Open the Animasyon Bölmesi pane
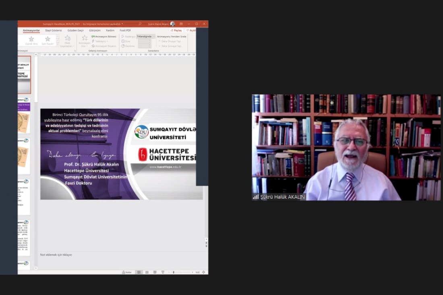The image size is (443, 295). pos(104,36)
